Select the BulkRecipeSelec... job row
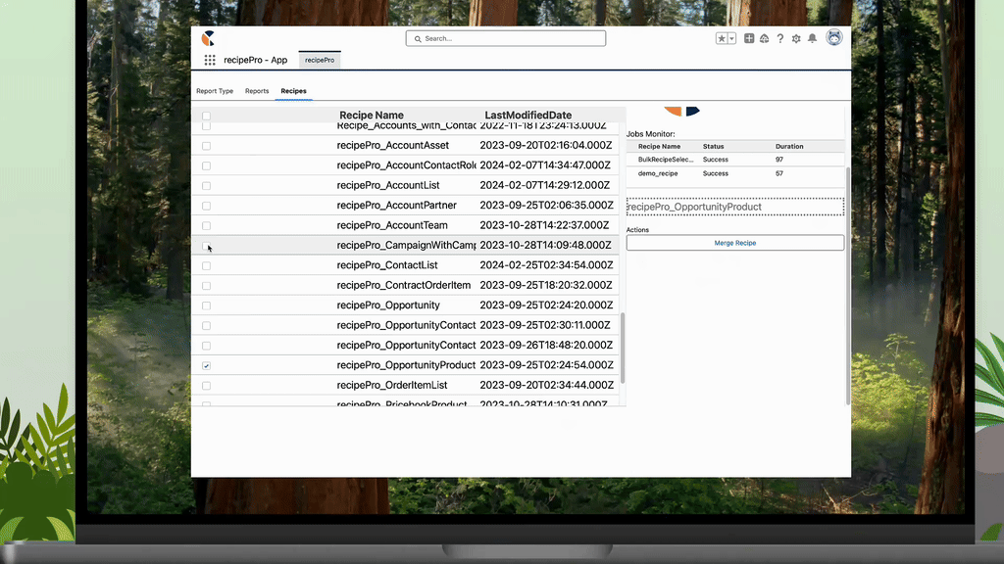1004x564 pixels. tap(735, 160)
